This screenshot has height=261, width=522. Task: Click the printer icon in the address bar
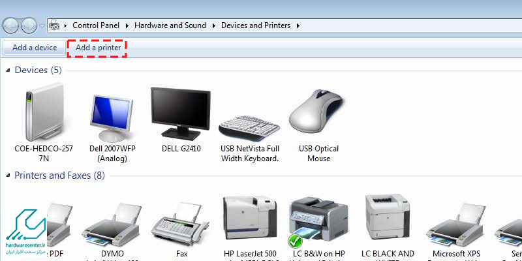(x=54, y=25)
